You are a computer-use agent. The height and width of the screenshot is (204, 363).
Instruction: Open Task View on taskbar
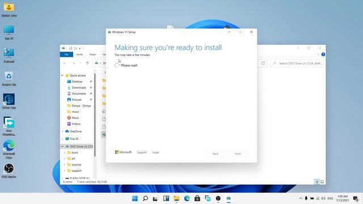tap(155, 198)
